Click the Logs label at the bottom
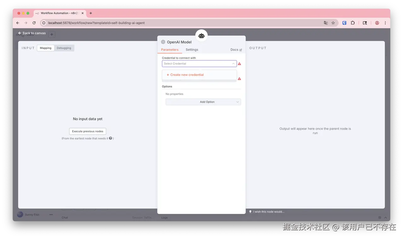This screenshot has height=238, width=403. click(x=165, y=218)
